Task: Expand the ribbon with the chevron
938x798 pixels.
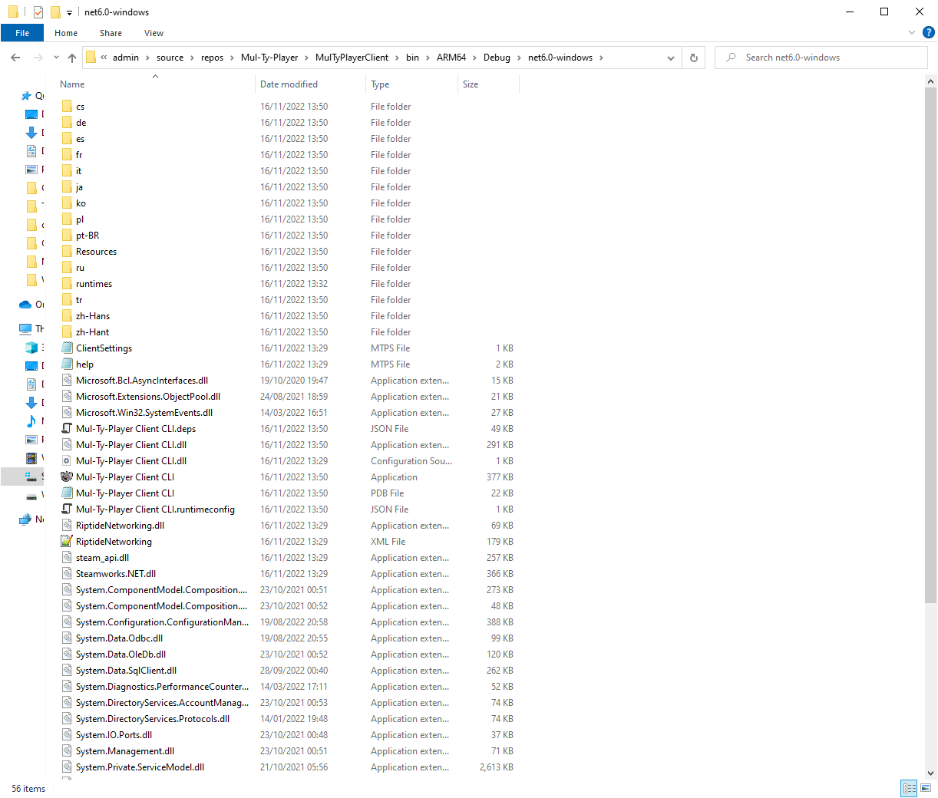Action: (x=912, y=32)
